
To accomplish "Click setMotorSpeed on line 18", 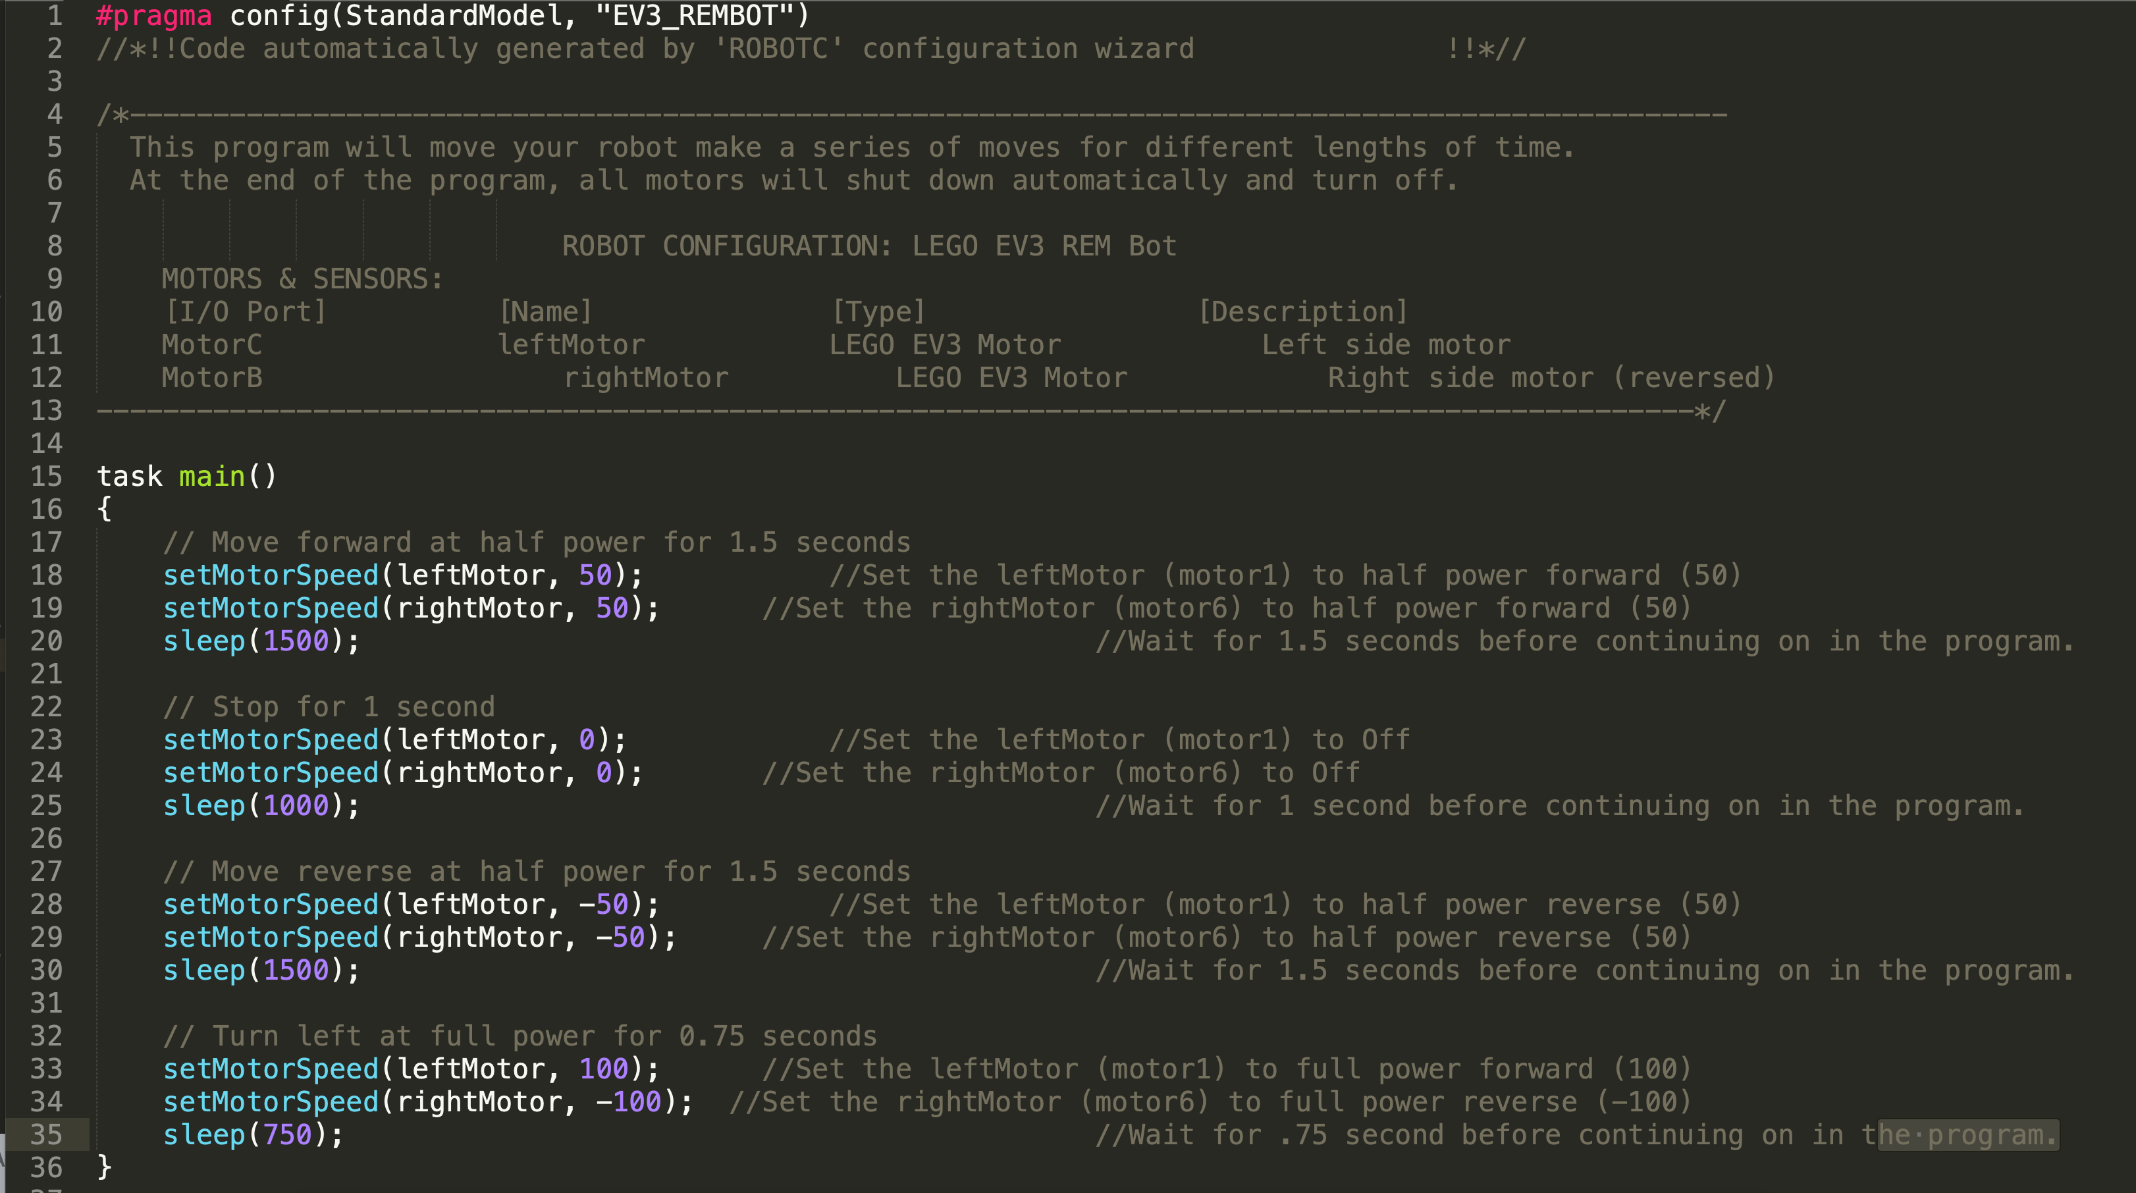I will 271,575.
